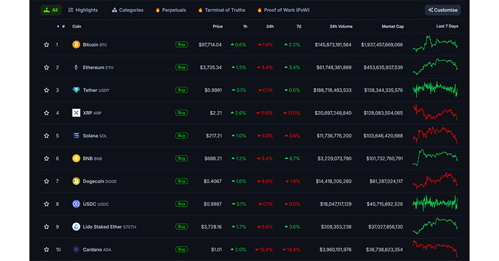This screenshot has width=499, height=261.
Task: Open the Solana SOL coin link
Action: (95, 136)
